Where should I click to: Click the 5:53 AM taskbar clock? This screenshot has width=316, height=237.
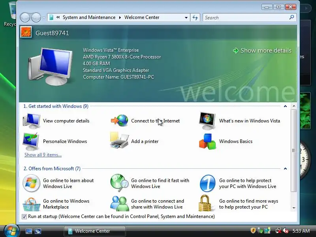point(301,231)
